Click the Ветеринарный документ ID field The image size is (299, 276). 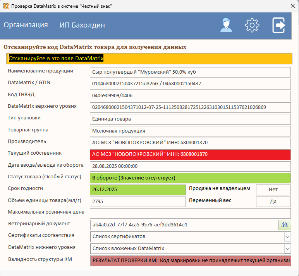184,225
